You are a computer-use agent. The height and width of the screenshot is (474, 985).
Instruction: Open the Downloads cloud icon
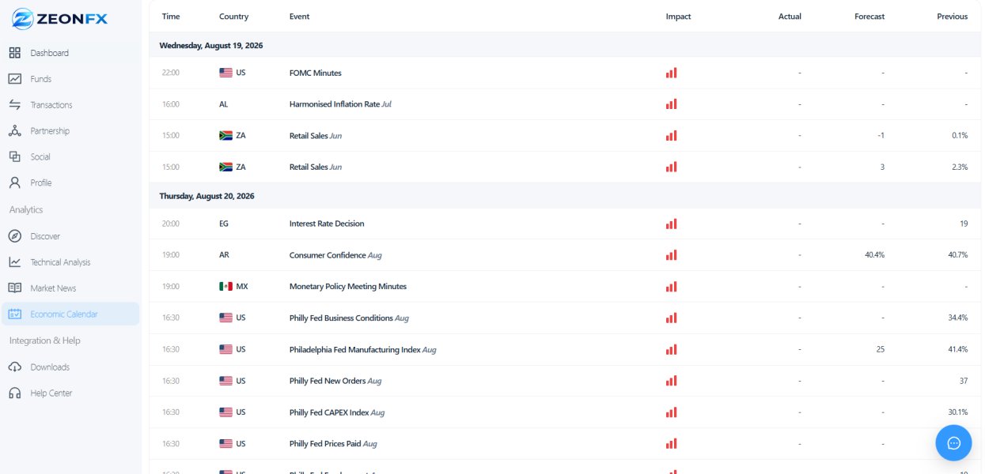[14, 367]
